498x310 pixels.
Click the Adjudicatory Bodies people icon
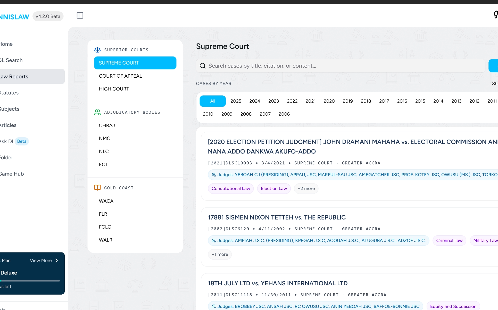pos(97,112)
